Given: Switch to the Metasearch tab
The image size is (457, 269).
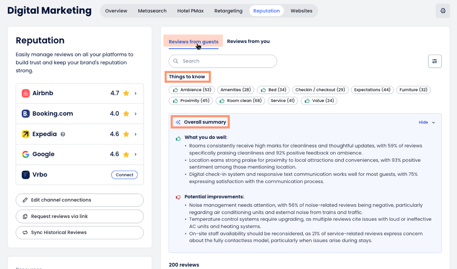Looking at the screenshot, I should pyautogui.click(x=152, y=11).
